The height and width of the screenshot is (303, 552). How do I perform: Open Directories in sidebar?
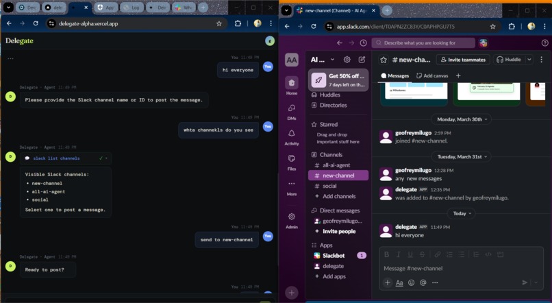pyautogui.click(x=338, y=106)
